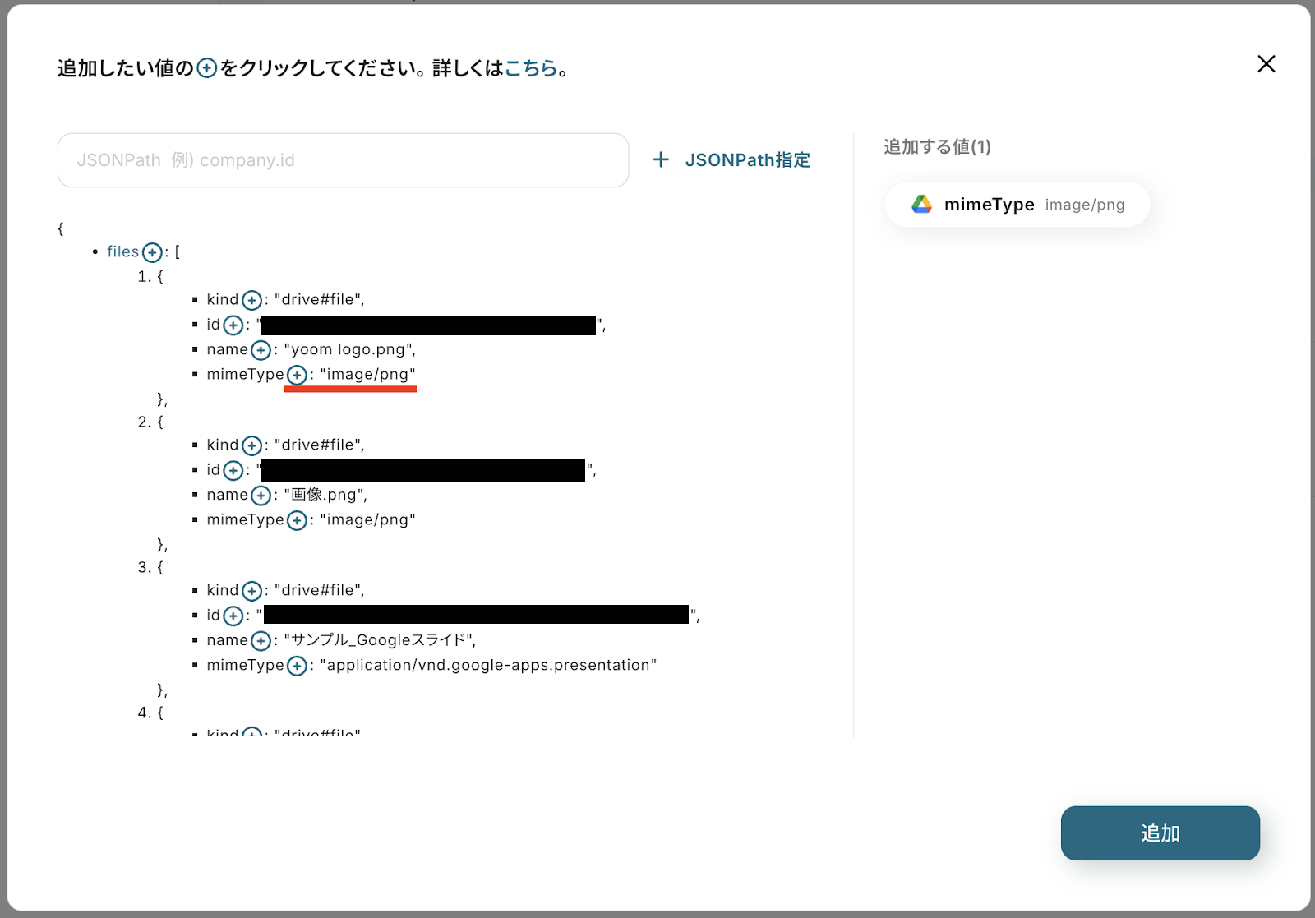
Task: Click plus next to first mimeType
Action: pyautogui.click(x=297, y=375)
